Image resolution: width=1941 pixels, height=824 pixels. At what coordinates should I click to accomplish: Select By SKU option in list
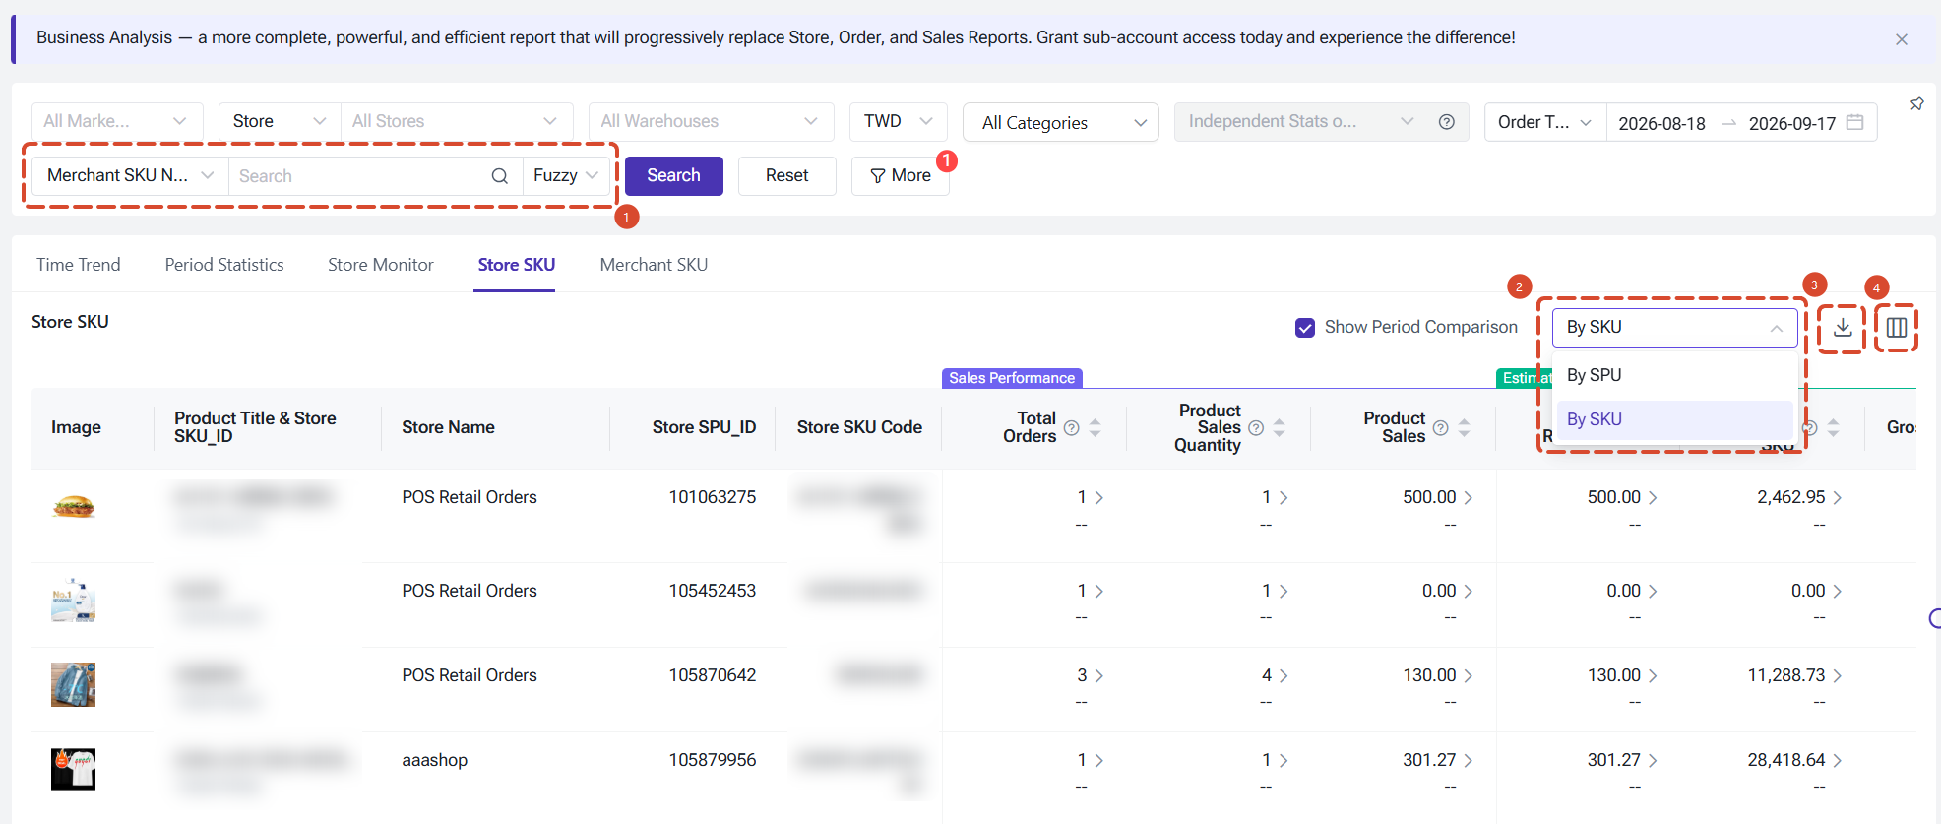(x=1673, y=419)
